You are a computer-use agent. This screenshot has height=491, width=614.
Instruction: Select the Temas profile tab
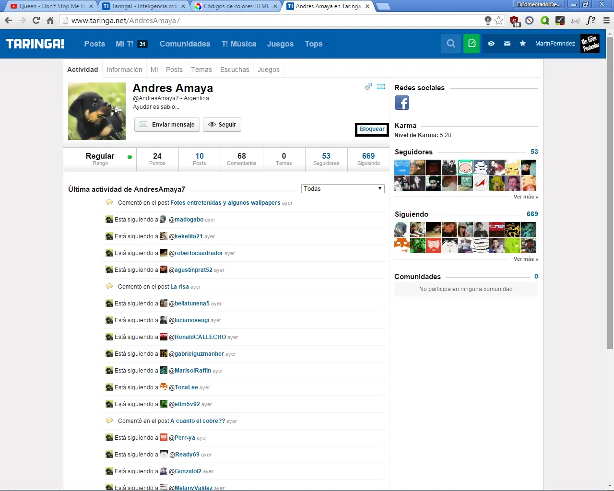[x=201, y=70]
